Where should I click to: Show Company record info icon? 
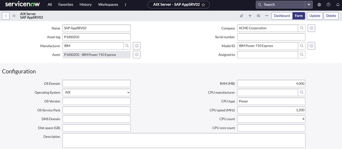(312, 28)
